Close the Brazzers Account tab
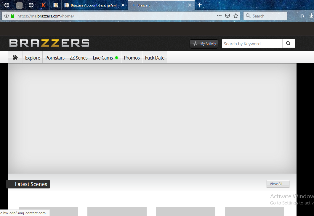Screen dimensions: 314x216 tap(123, 5)
